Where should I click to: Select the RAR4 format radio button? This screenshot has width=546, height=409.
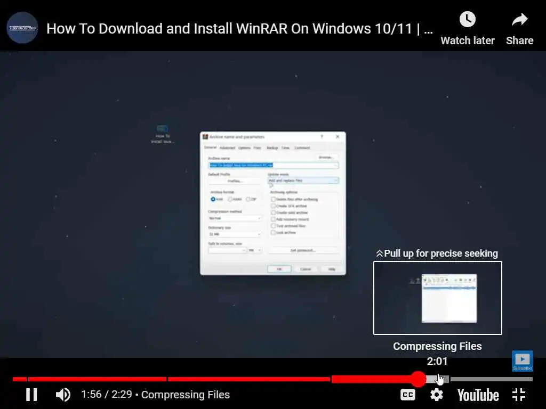(230, 199)
